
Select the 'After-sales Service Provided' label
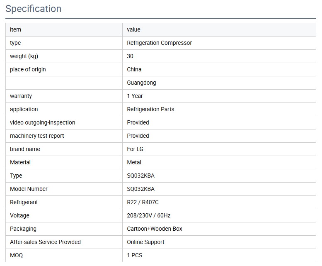[x=45, y=242]
